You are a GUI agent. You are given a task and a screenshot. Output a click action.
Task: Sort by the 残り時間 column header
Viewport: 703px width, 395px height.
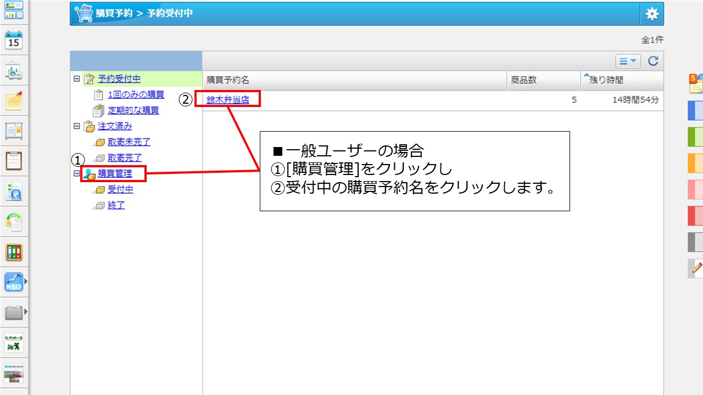tap(622, 80)
